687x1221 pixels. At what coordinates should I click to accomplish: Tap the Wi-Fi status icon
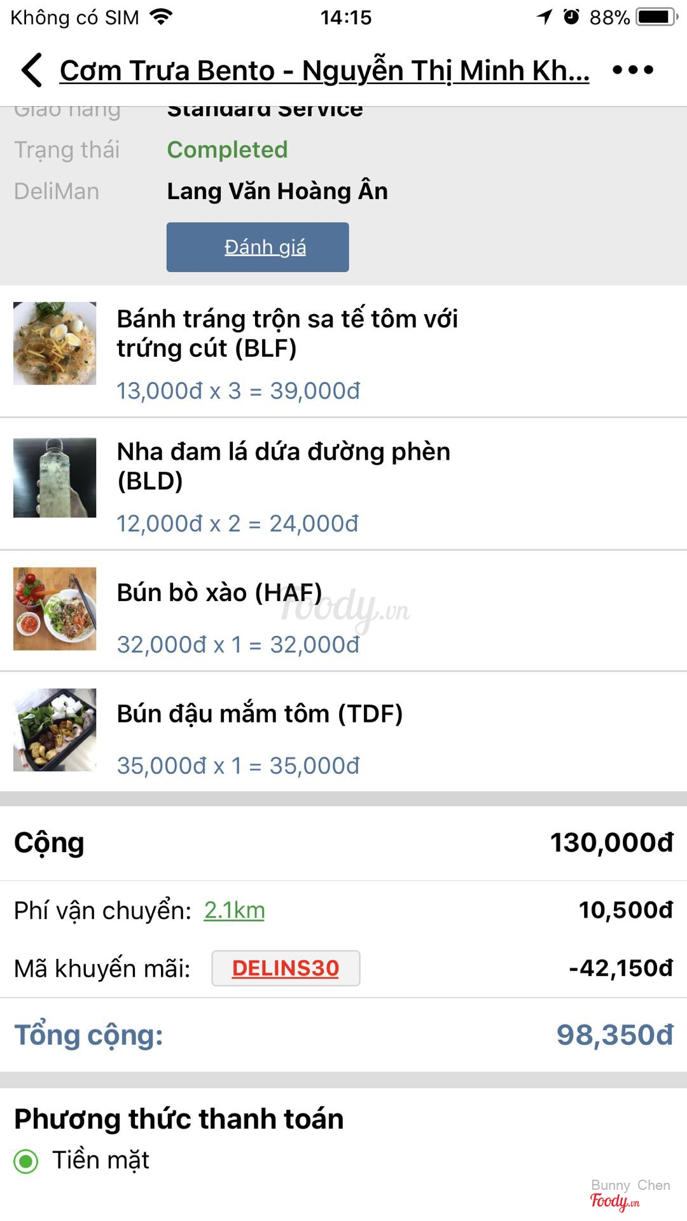162,17
